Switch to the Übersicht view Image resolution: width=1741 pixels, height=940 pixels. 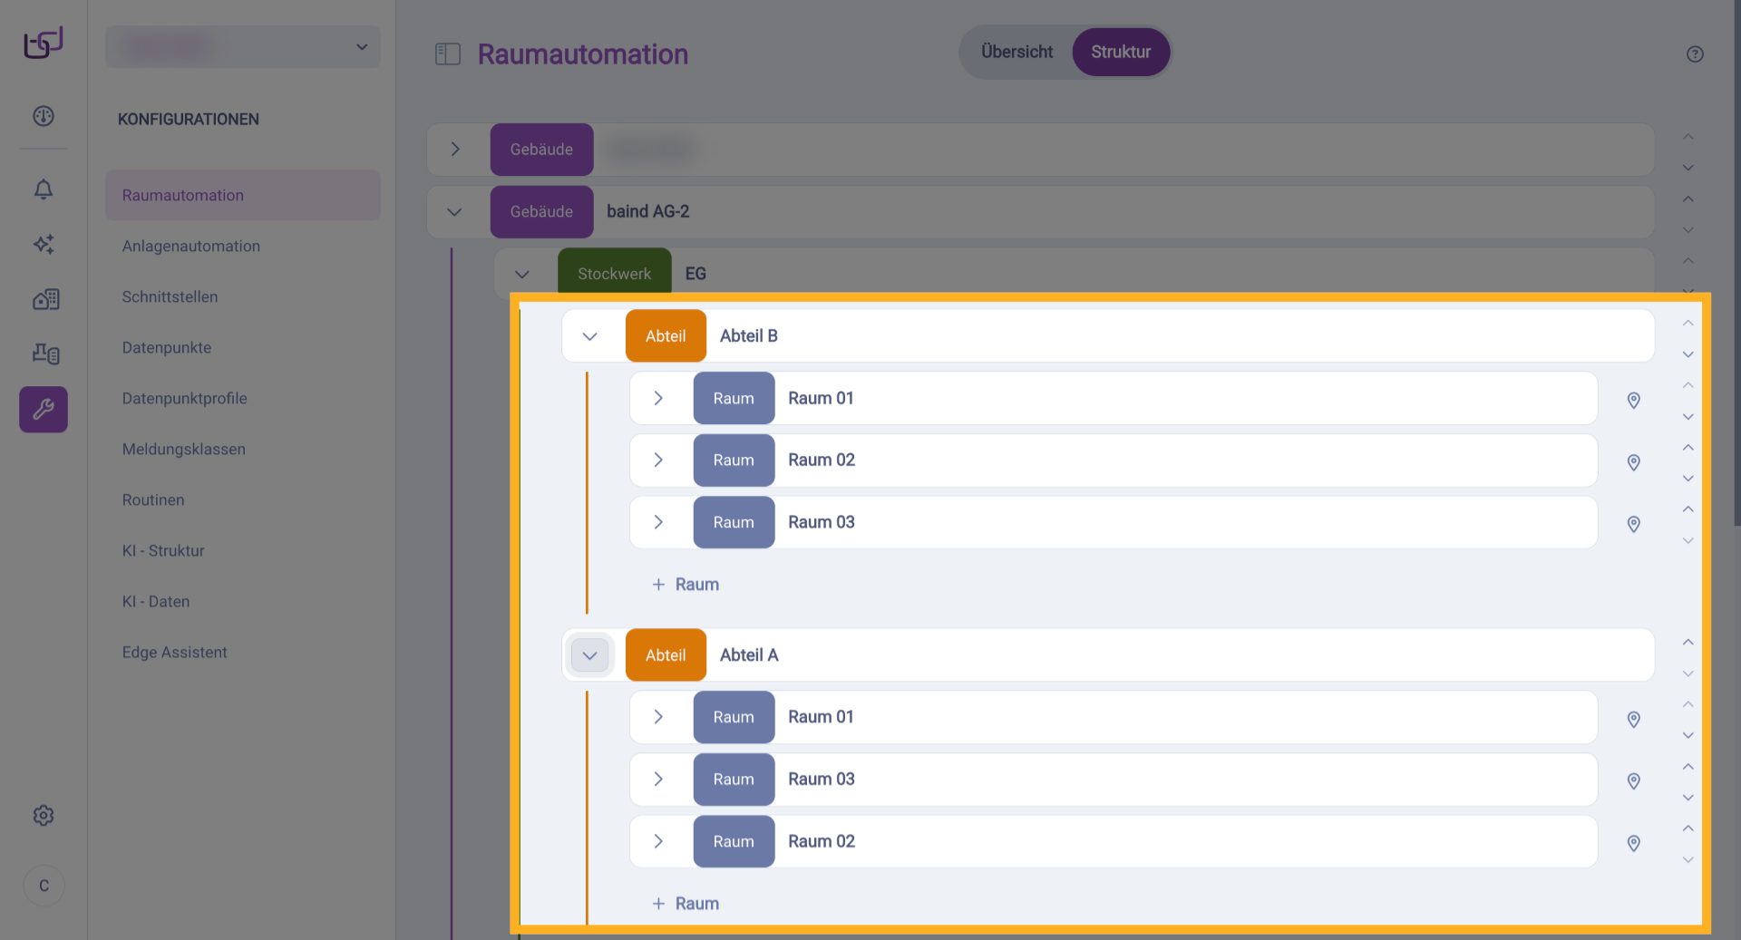click(x=1016, y=52)
